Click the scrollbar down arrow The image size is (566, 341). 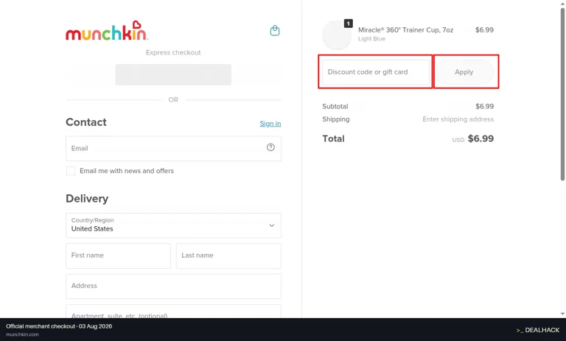click(x=562, y=314)
